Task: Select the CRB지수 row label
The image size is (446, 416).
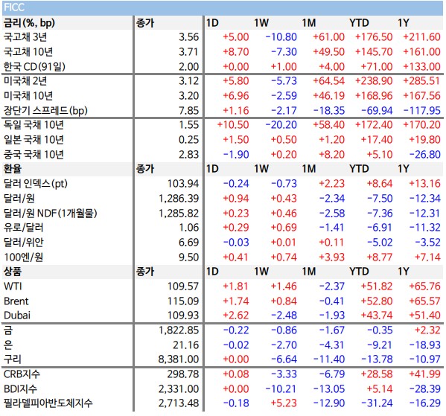Action: pos(22,374)
